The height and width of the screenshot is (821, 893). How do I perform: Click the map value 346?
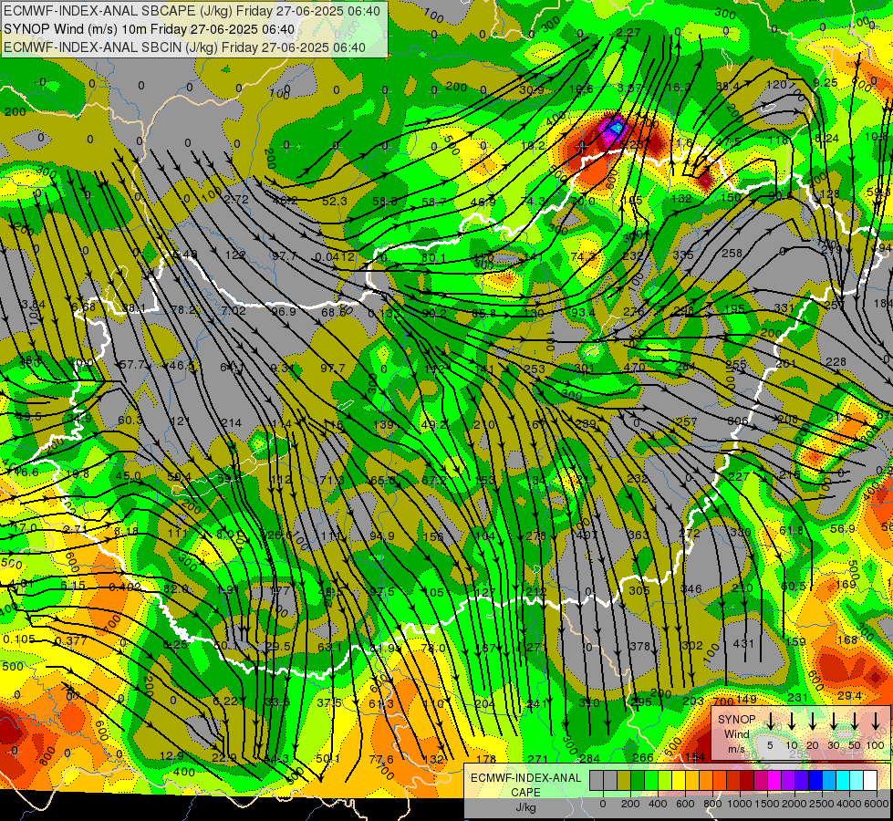(x=691, y=589)
